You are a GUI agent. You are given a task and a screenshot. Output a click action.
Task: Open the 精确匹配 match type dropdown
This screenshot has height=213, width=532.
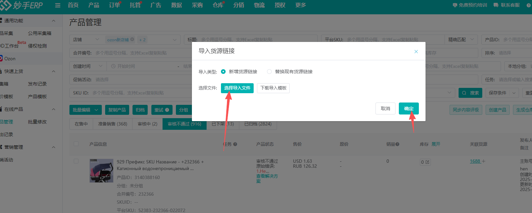point(461,40)
